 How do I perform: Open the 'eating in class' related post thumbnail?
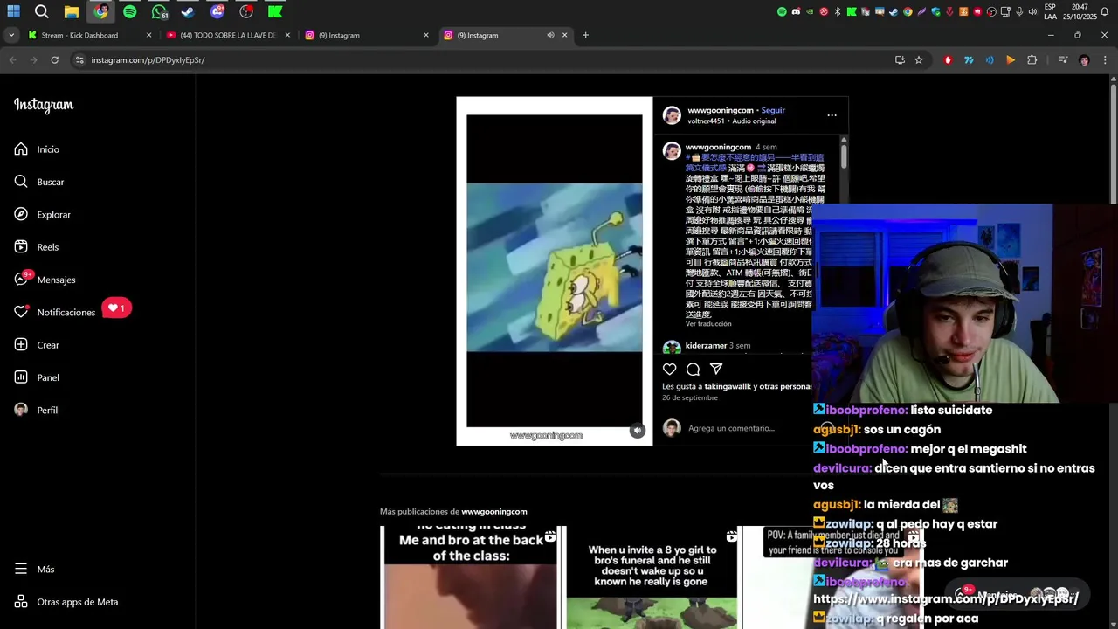470,577
